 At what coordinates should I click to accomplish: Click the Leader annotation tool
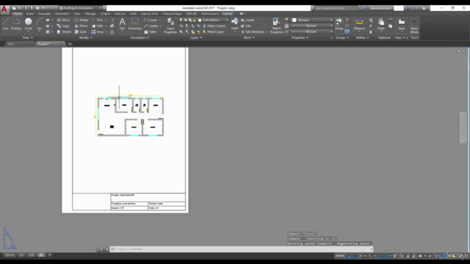pos(151,26)
